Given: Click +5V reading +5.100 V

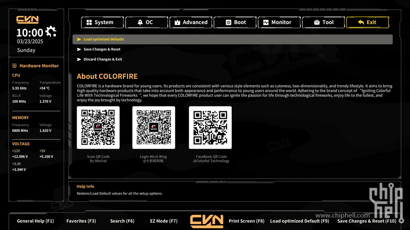Looking at the screenshot, I should click(x=46, y=157).
